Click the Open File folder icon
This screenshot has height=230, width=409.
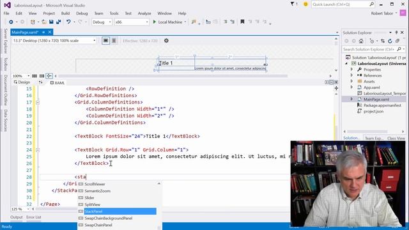tap(44, 22)
